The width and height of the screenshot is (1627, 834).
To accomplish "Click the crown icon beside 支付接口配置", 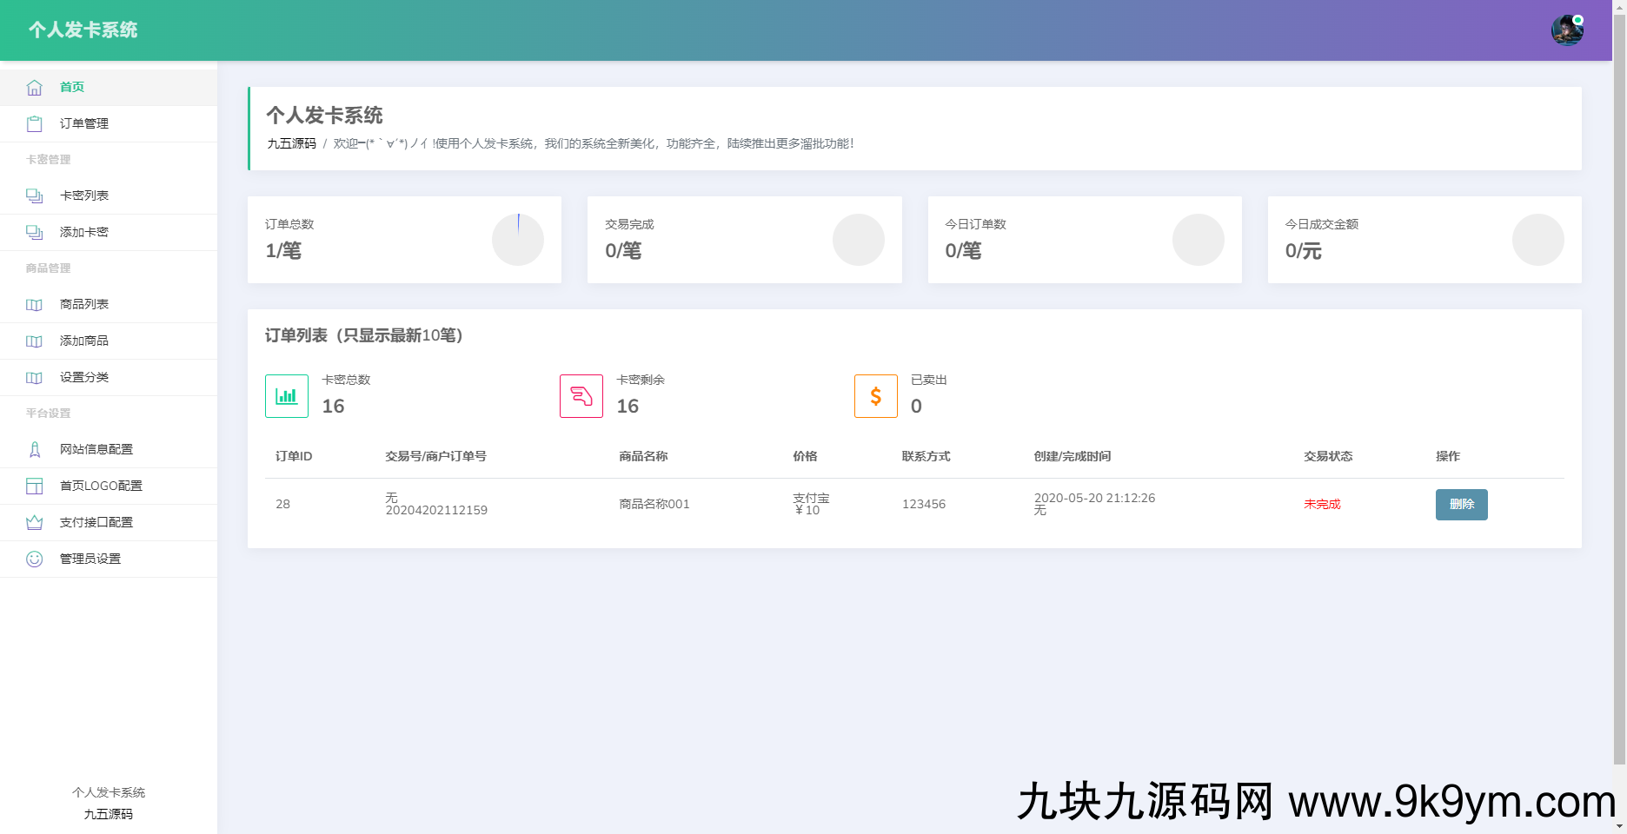I will click(35, 523).
